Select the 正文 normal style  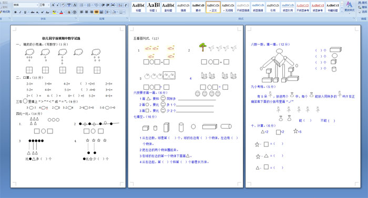click(x=213, y=7)
